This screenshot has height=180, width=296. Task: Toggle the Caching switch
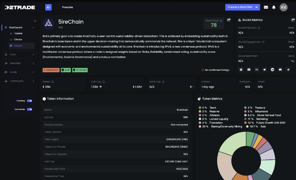[x=29, y=101]
